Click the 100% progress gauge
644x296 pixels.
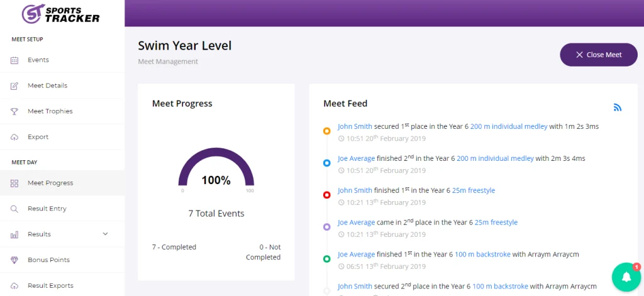coord(216,168)
